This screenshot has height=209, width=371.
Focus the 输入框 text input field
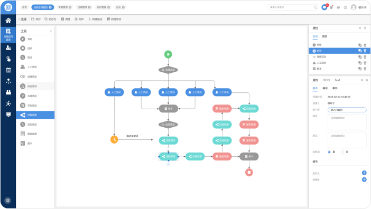point(347,110)
